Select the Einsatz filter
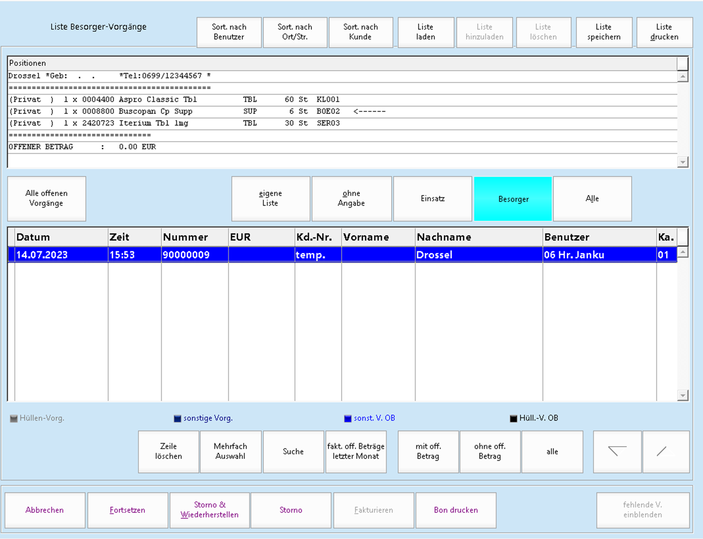This screenshot has height=539, width=703. (x=432, y=198)
